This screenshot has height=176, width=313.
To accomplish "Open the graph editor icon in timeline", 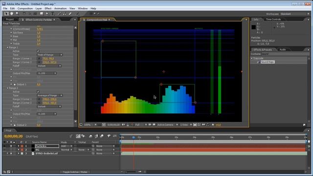I will [115, 136].
